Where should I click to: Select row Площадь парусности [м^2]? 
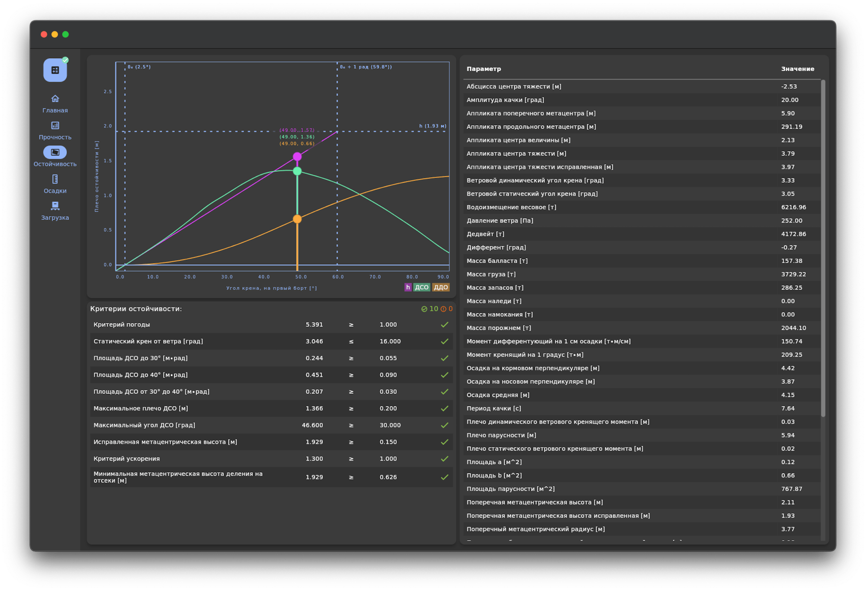coord(642,489)
